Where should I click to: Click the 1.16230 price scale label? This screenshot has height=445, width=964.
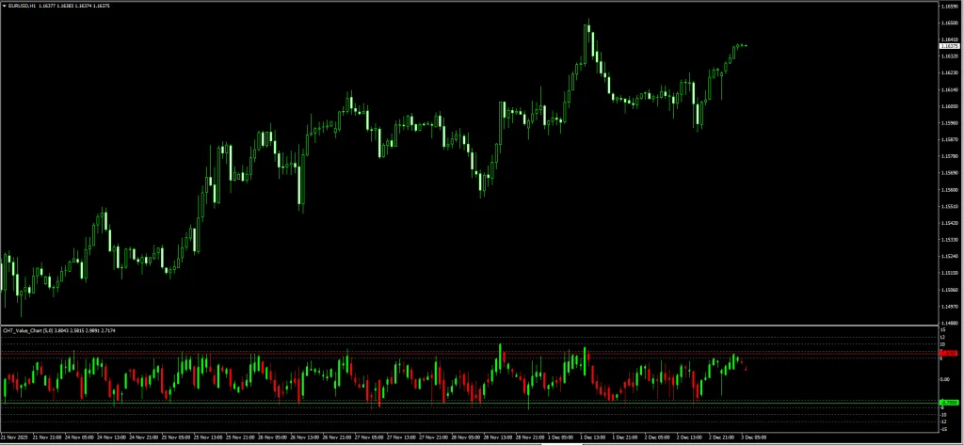(x=950, y=72)
